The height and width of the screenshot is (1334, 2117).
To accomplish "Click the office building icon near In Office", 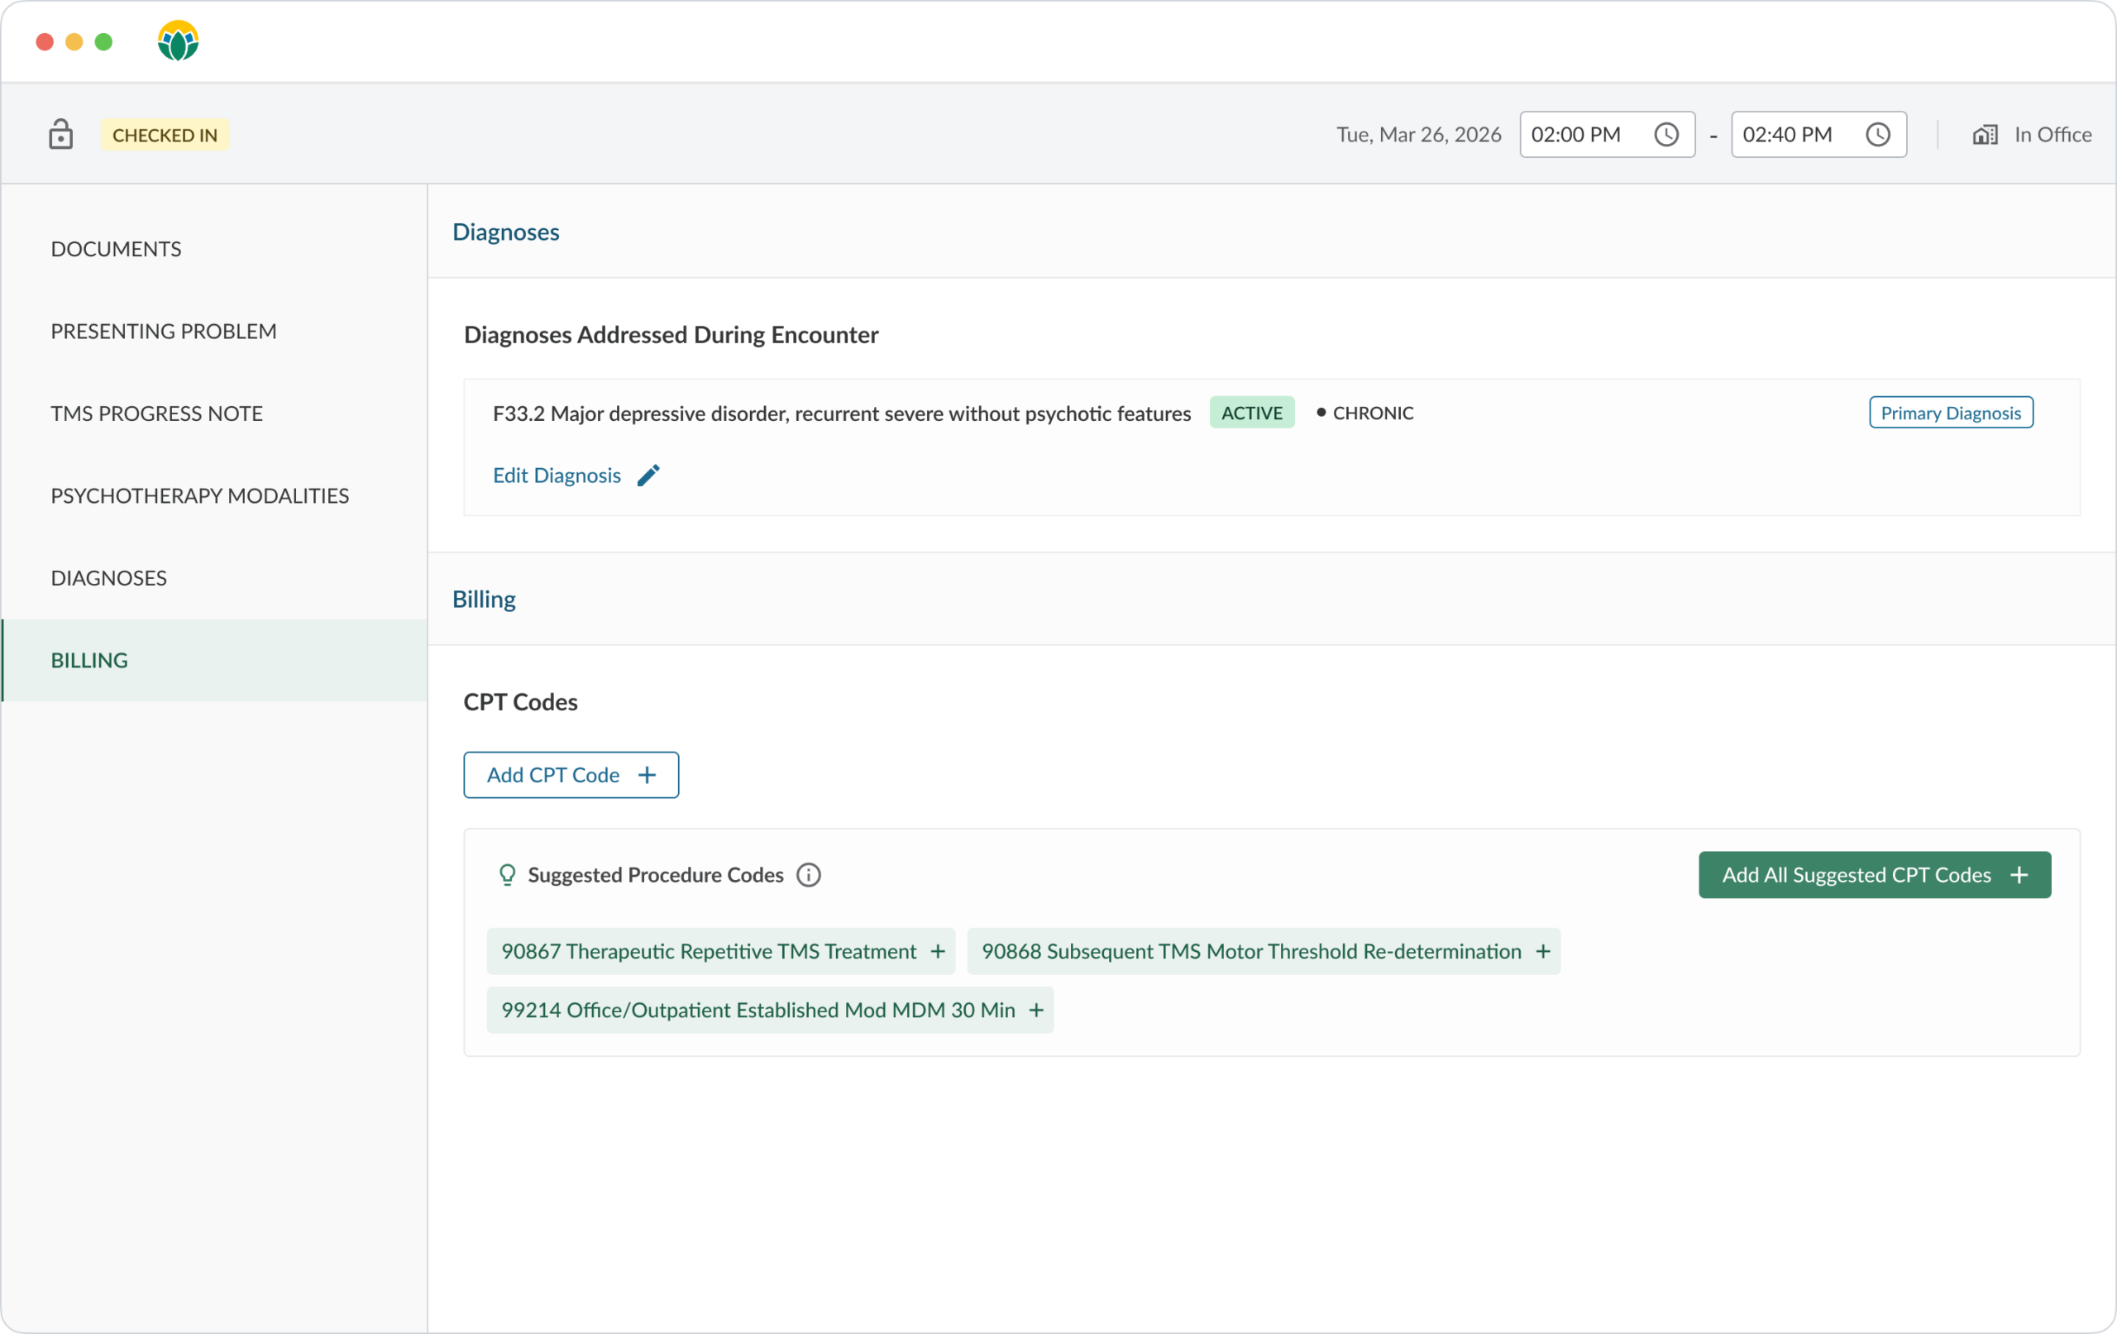I will point(1984,134).
